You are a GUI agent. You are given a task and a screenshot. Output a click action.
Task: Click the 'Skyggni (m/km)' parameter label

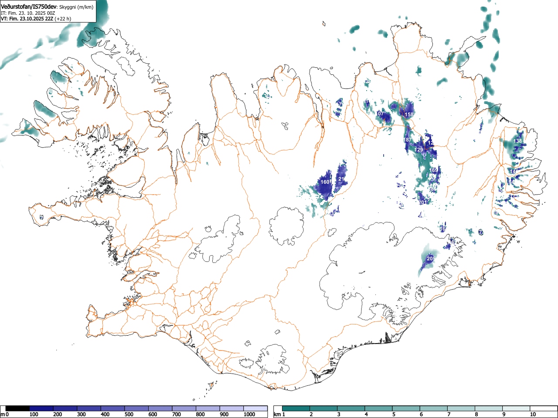pyautogui.click(x=76, y=7)
